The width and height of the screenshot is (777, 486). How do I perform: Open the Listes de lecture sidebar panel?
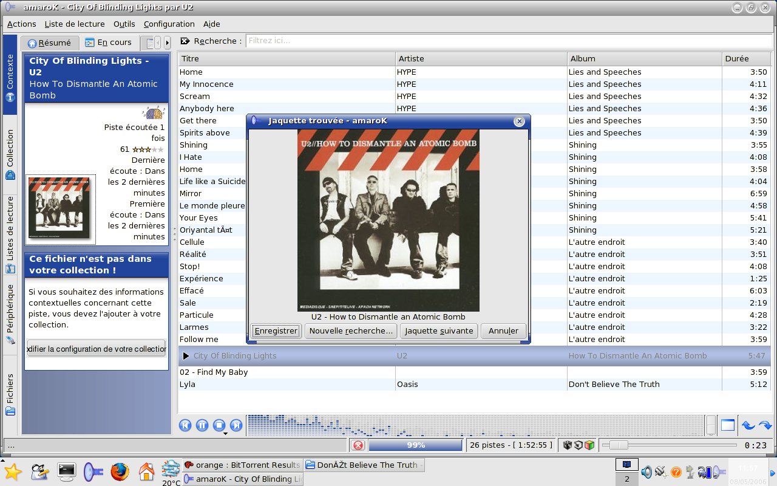(10, 233)
